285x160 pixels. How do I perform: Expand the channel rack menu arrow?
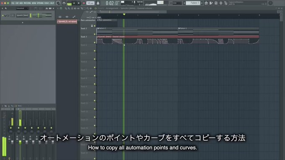2,8
